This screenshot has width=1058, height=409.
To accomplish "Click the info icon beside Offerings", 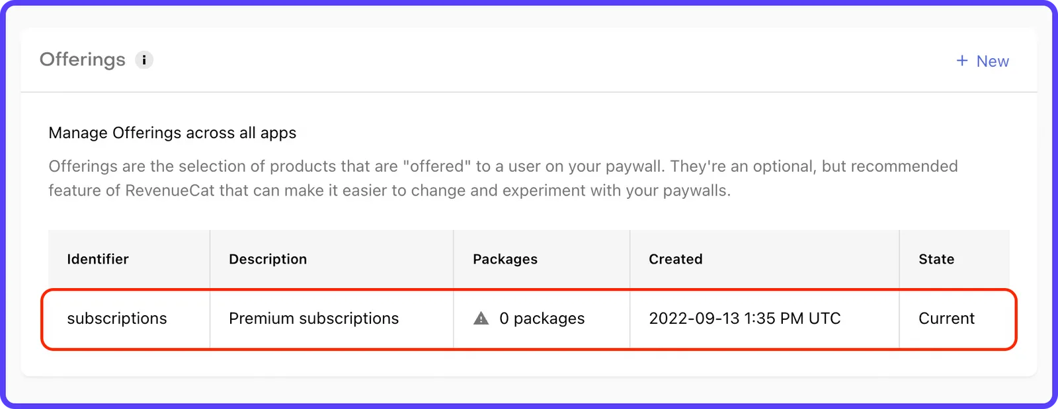I will (x=144, y=60).
